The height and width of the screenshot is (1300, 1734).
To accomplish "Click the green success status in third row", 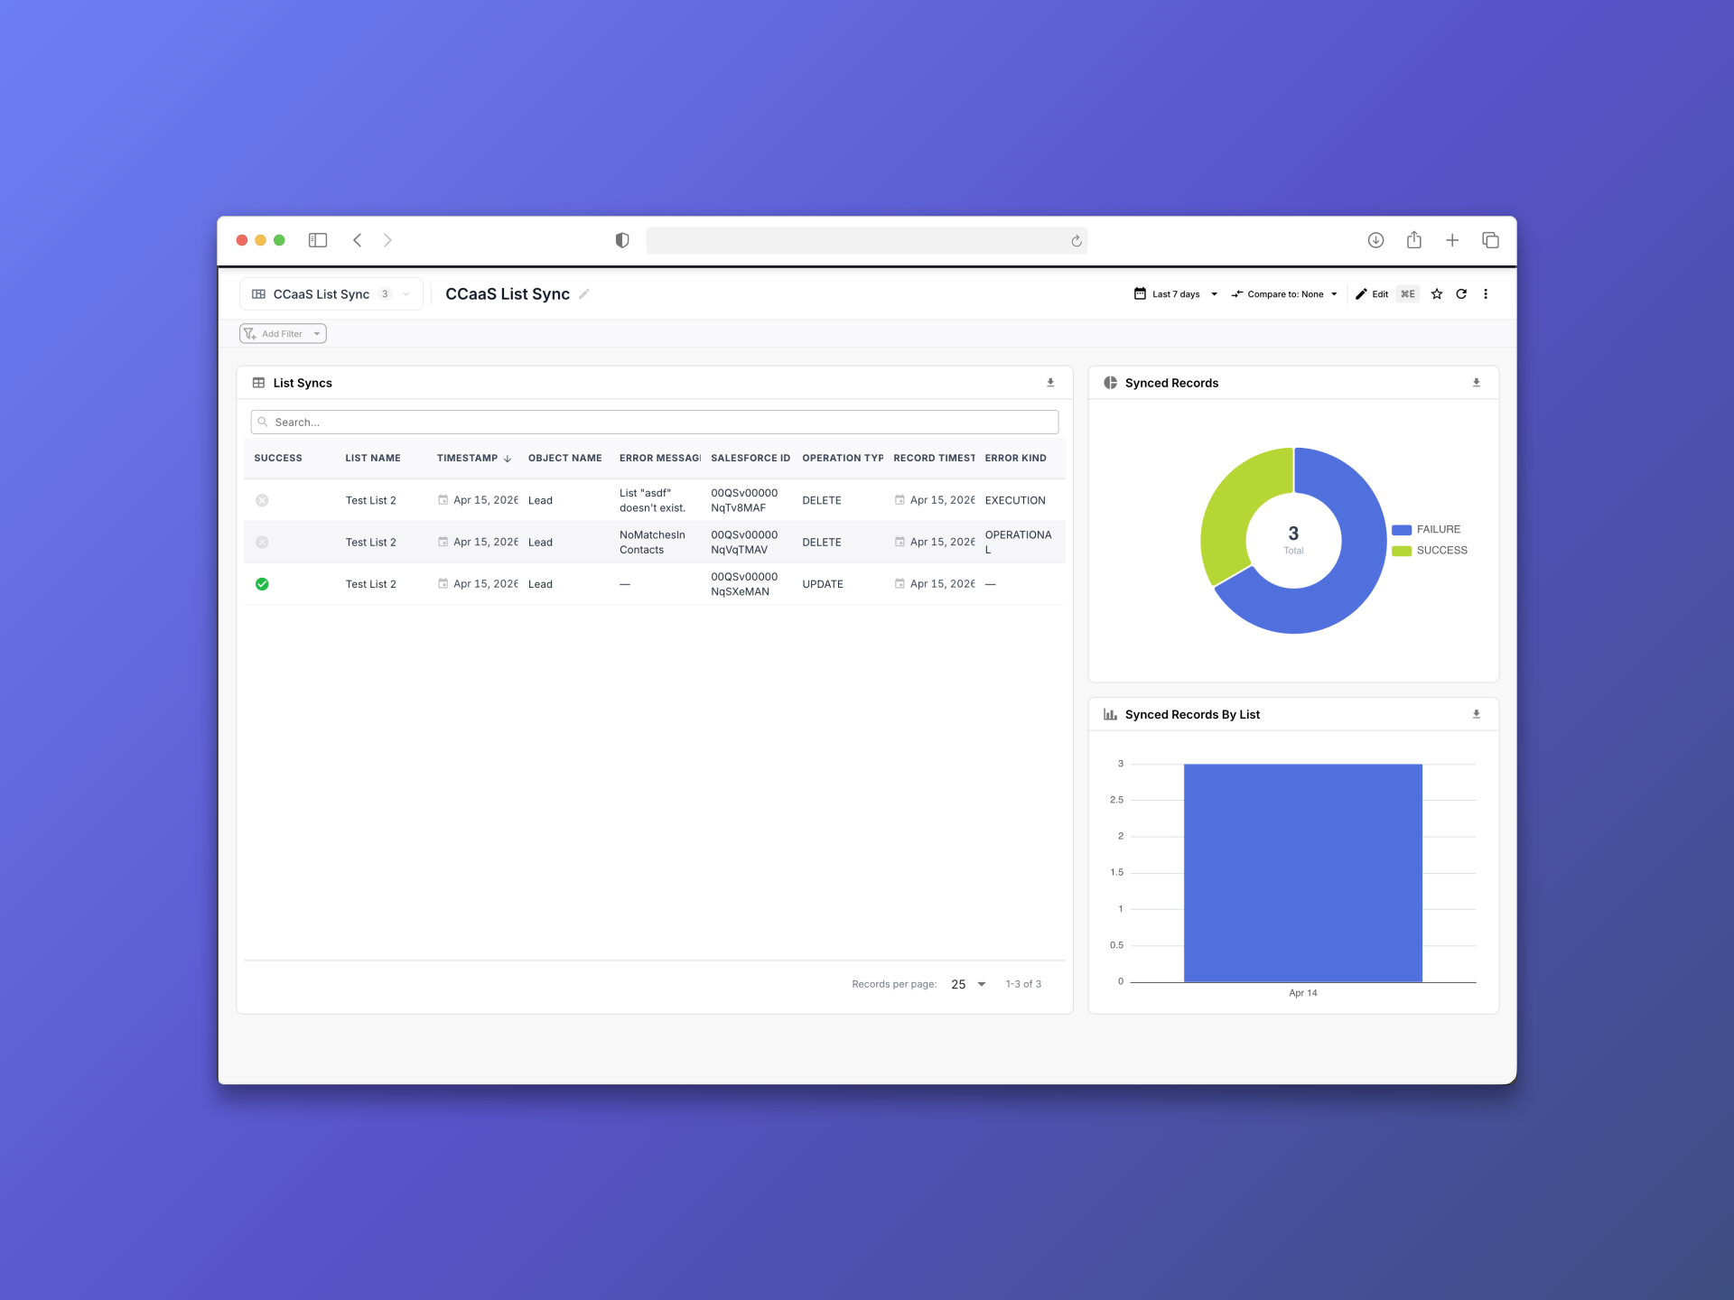I will pos(262,584).
